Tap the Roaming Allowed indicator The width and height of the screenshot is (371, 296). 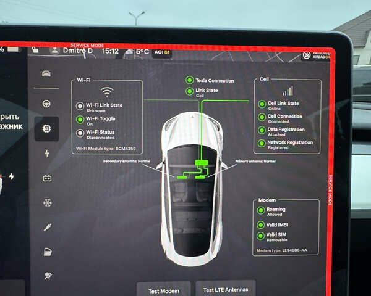click(261, 210)
